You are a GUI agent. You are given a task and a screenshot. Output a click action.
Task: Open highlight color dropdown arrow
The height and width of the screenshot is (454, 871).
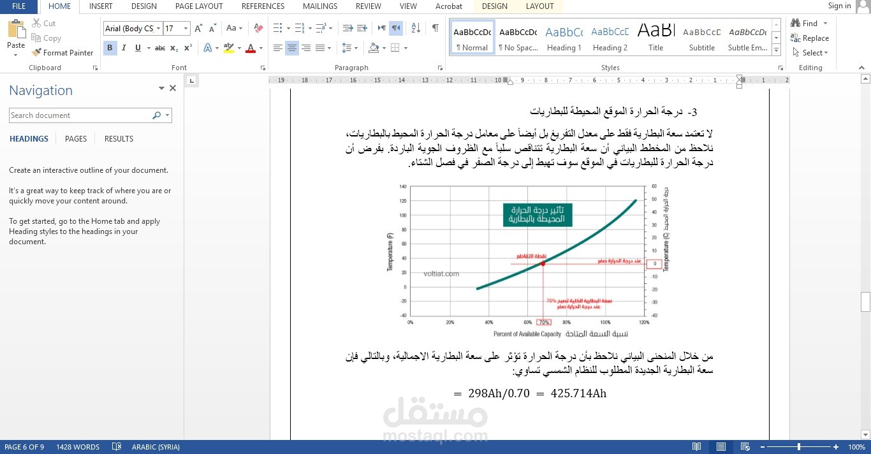click(238, 48)
